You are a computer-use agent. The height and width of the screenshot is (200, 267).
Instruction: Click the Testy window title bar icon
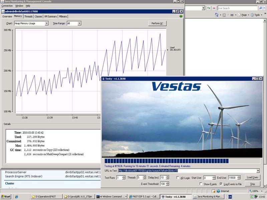coord(103,79)
